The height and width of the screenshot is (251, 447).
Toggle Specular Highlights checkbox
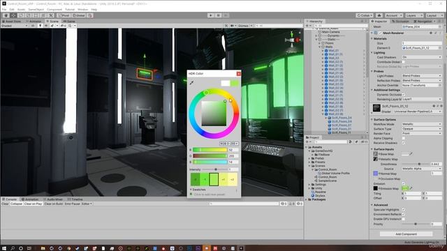click(x=404, y=210)
